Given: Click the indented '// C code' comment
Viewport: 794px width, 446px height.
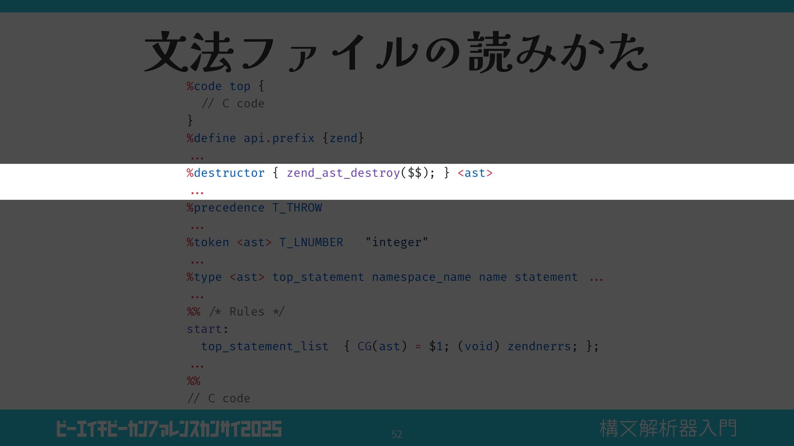Looking at the screenshot, I should [x=233, y=103].
